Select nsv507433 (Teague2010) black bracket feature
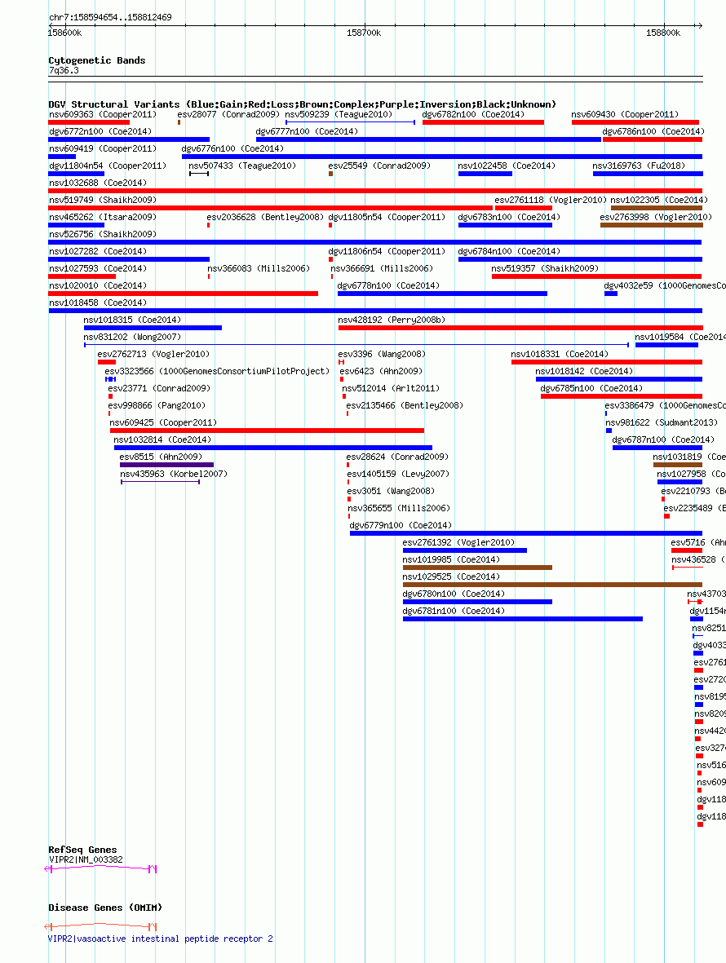The width and height of the screenshot is (726, 963). click(199, 174)
